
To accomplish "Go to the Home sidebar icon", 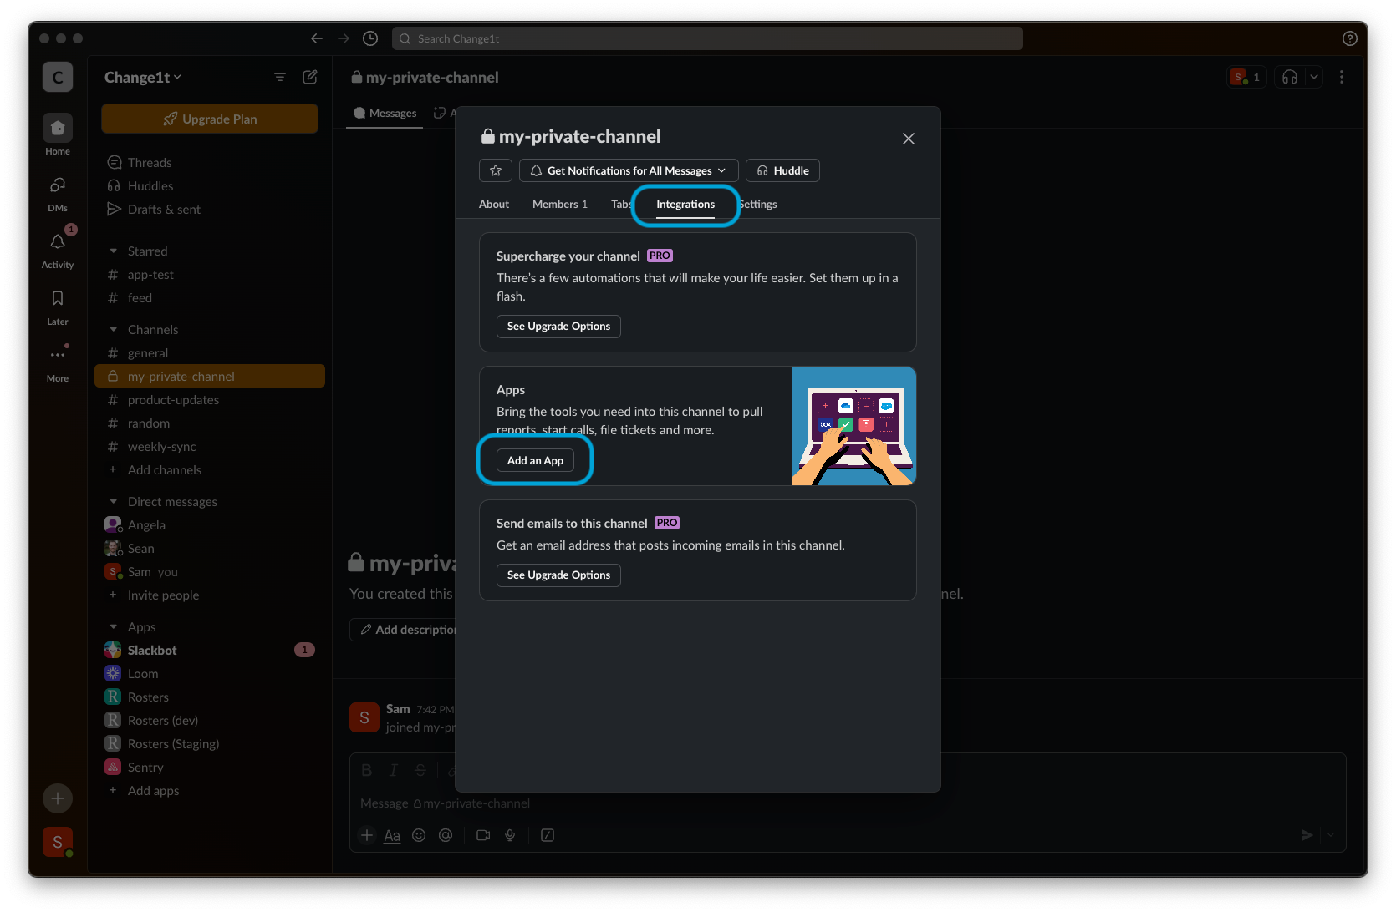I will [x=58, y=134].
